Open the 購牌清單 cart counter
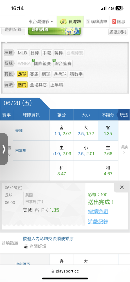130x282 pixels. [97, 22]
